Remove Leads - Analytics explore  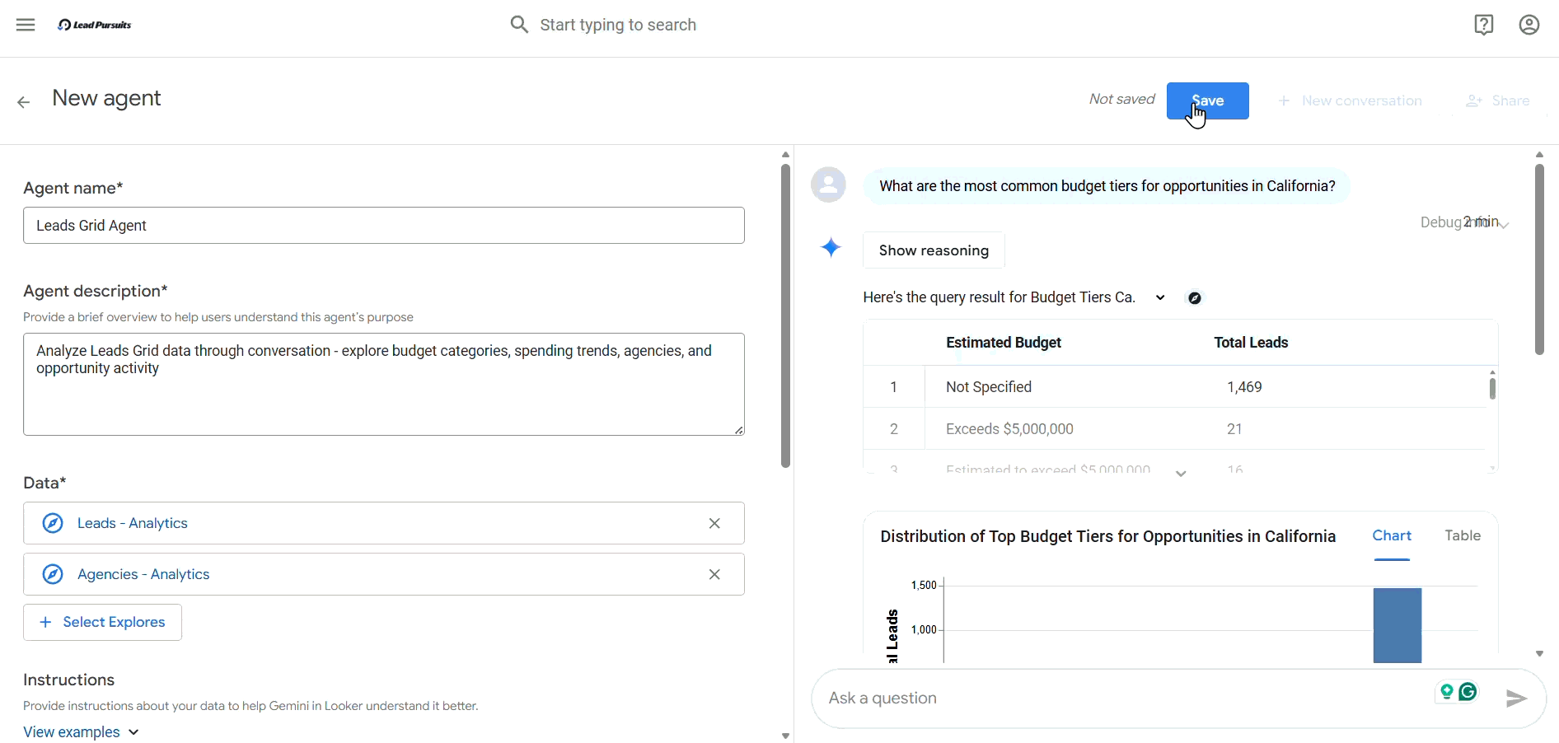point(714,524)
